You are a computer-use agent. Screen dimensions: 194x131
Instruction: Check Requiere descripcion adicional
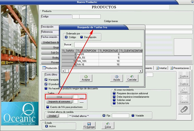114,94
